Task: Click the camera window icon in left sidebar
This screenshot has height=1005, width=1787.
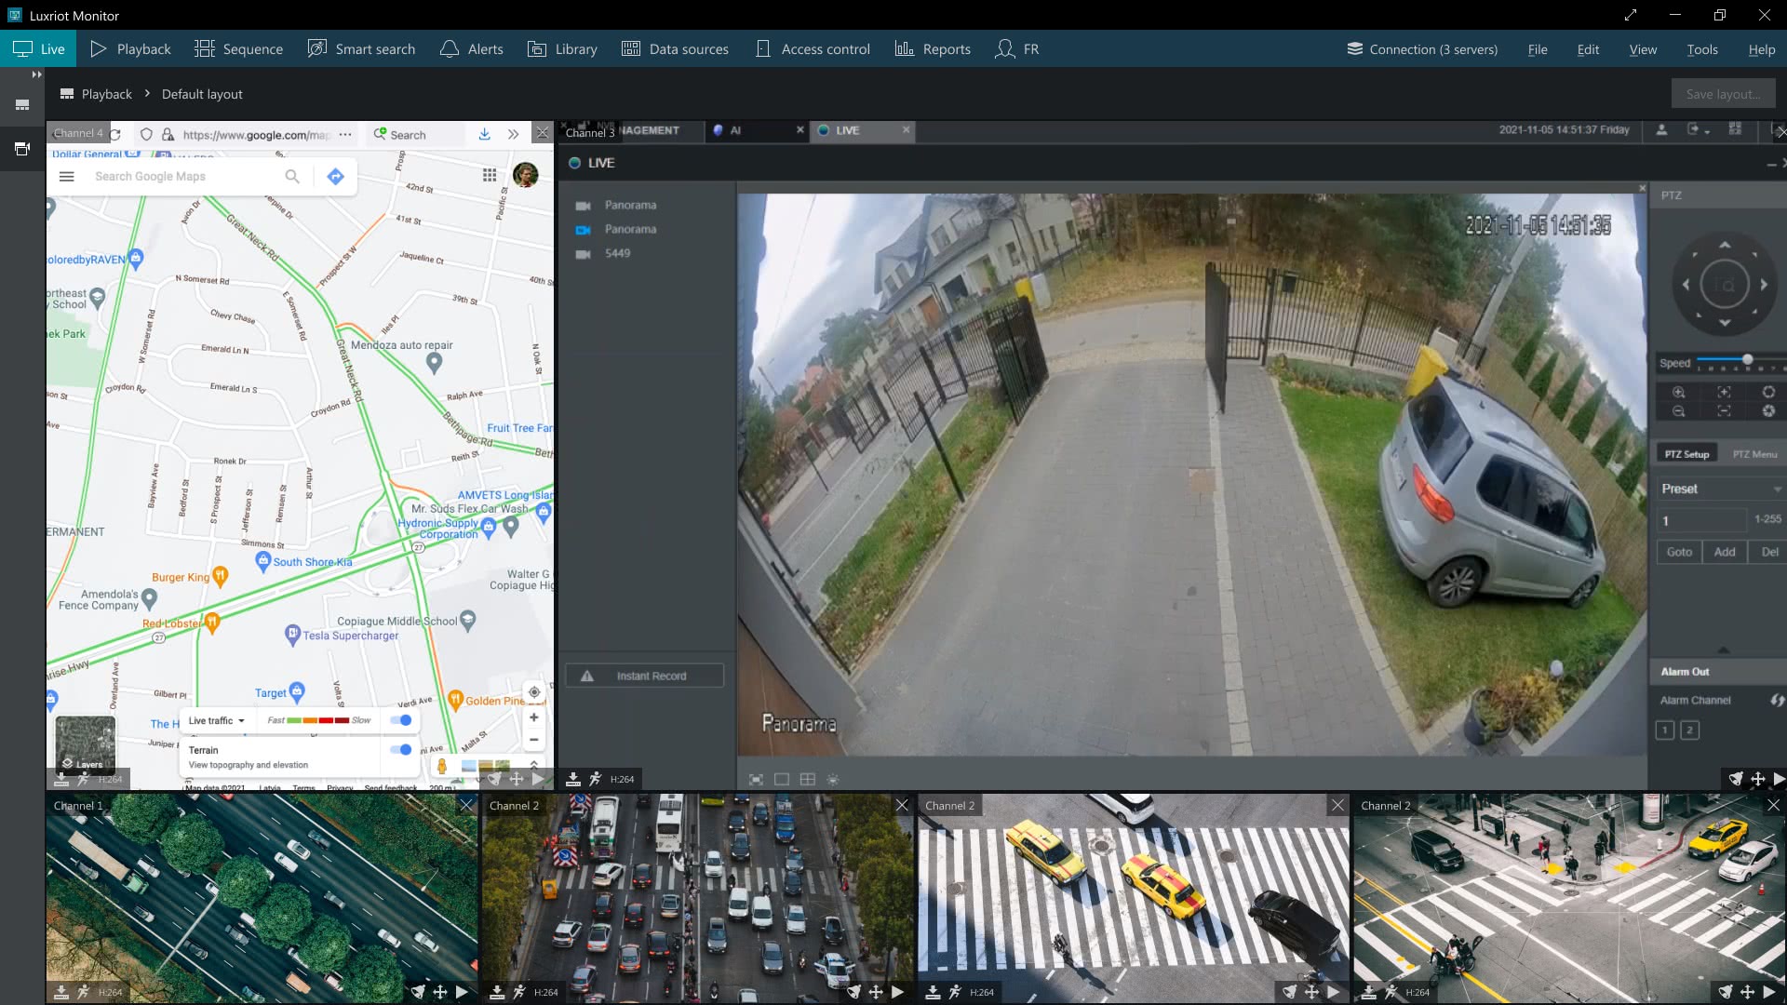Action: 22,149
